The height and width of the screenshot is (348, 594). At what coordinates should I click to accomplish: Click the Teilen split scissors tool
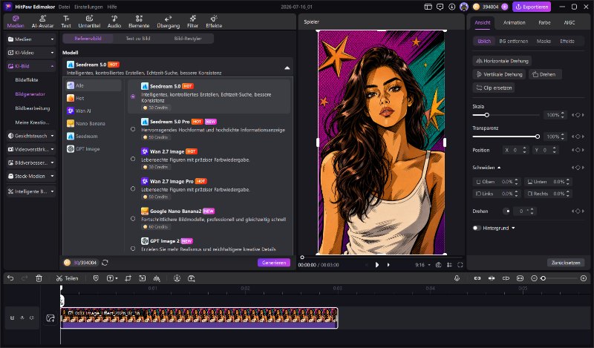coord(67,278)
